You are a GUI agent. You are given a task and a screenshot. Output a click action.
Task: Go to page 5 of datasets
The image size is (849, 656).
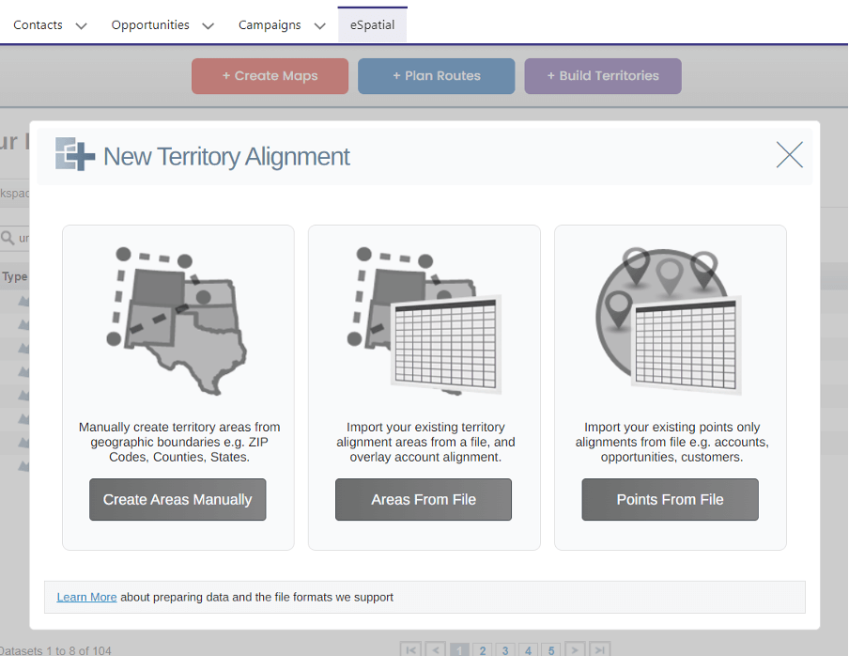coord(551,649)
